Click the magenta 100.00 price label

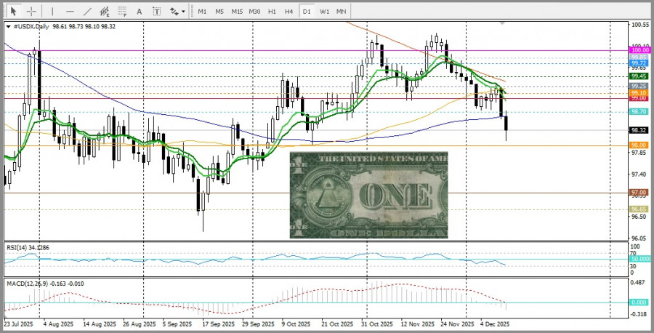click(x=639, y=50)
